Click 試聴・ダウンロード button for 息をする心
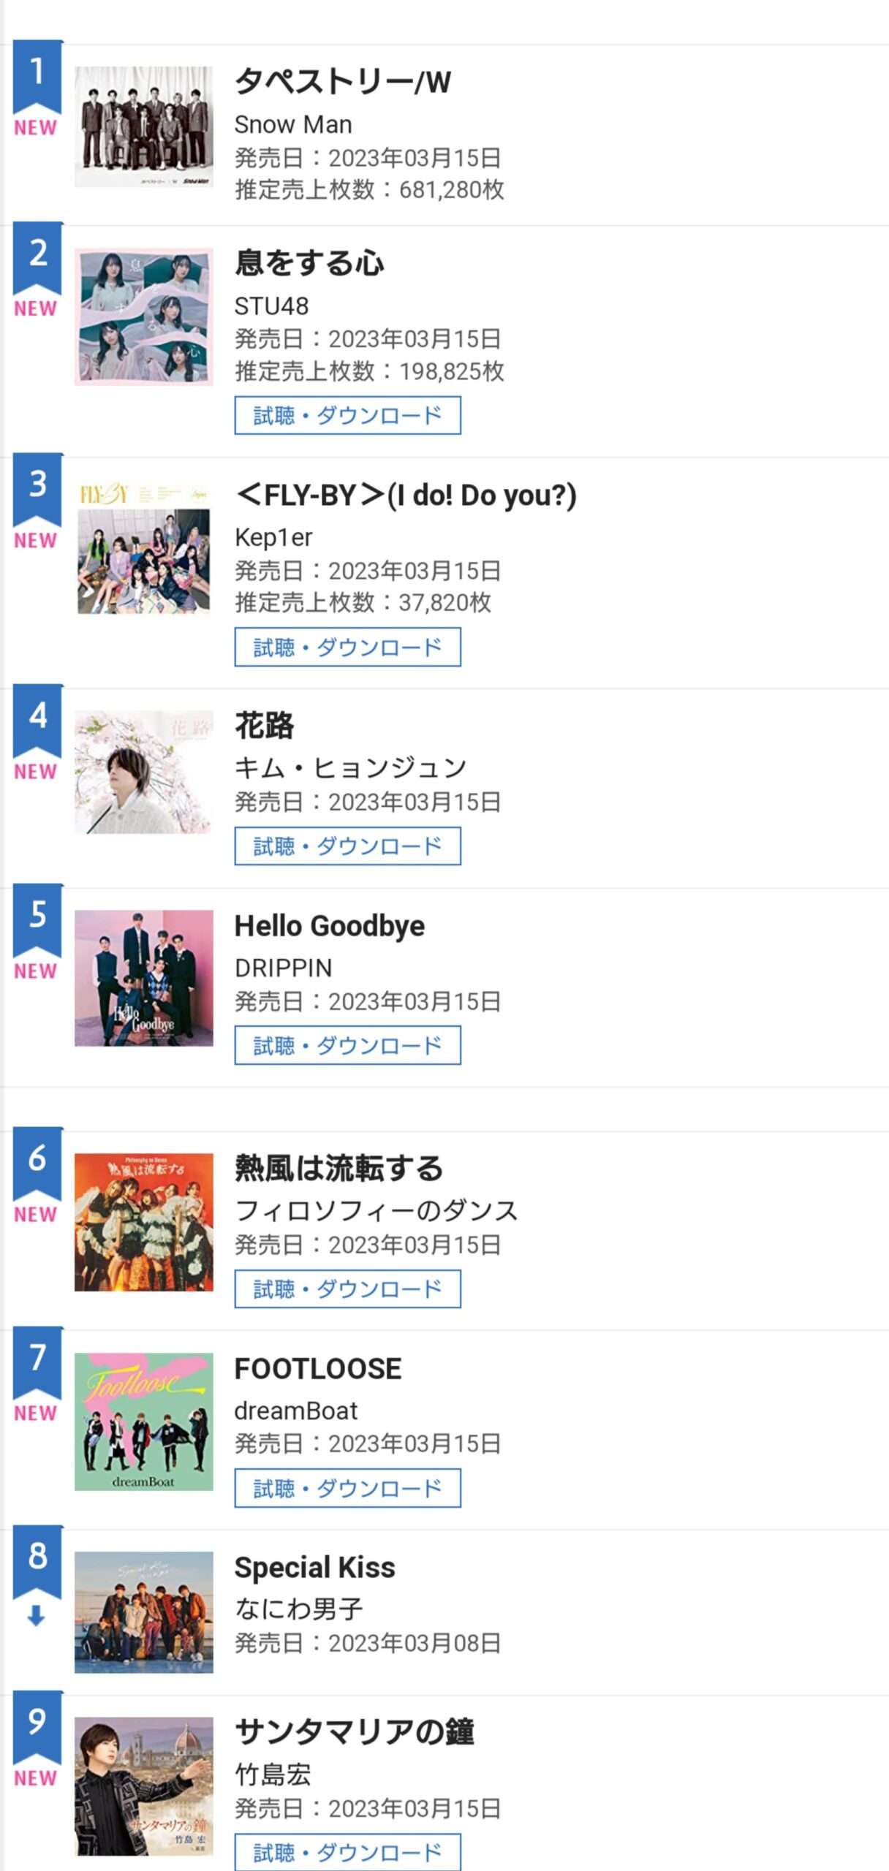The width and height of the screenshot is (889, 1871). click(347, 415)
